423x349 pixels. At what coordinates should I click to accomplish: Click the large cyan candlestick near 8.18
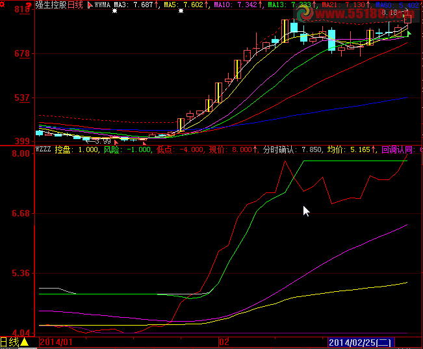pyautogui.click(x=331, y=40)
